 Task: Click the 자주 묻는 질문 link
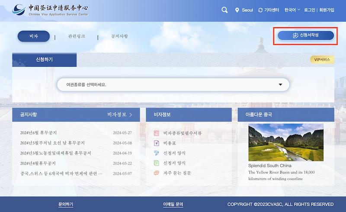(177, 173)
